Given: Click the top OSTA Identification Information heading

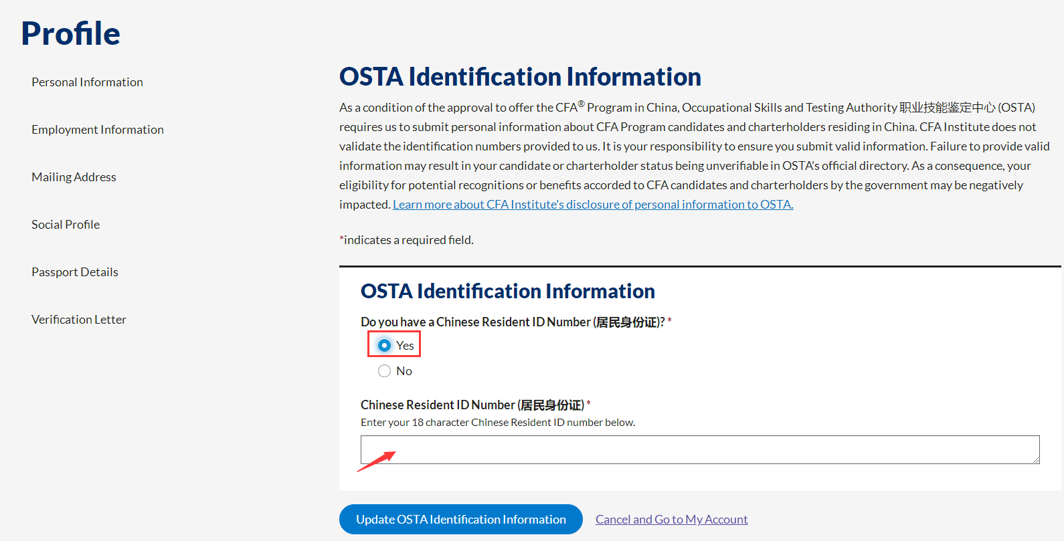Looking at the screenshot, I should coord(520,77).
